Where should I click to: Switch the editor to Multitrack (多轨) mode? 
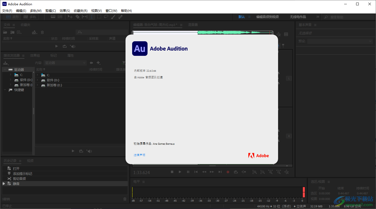[30, 16]
